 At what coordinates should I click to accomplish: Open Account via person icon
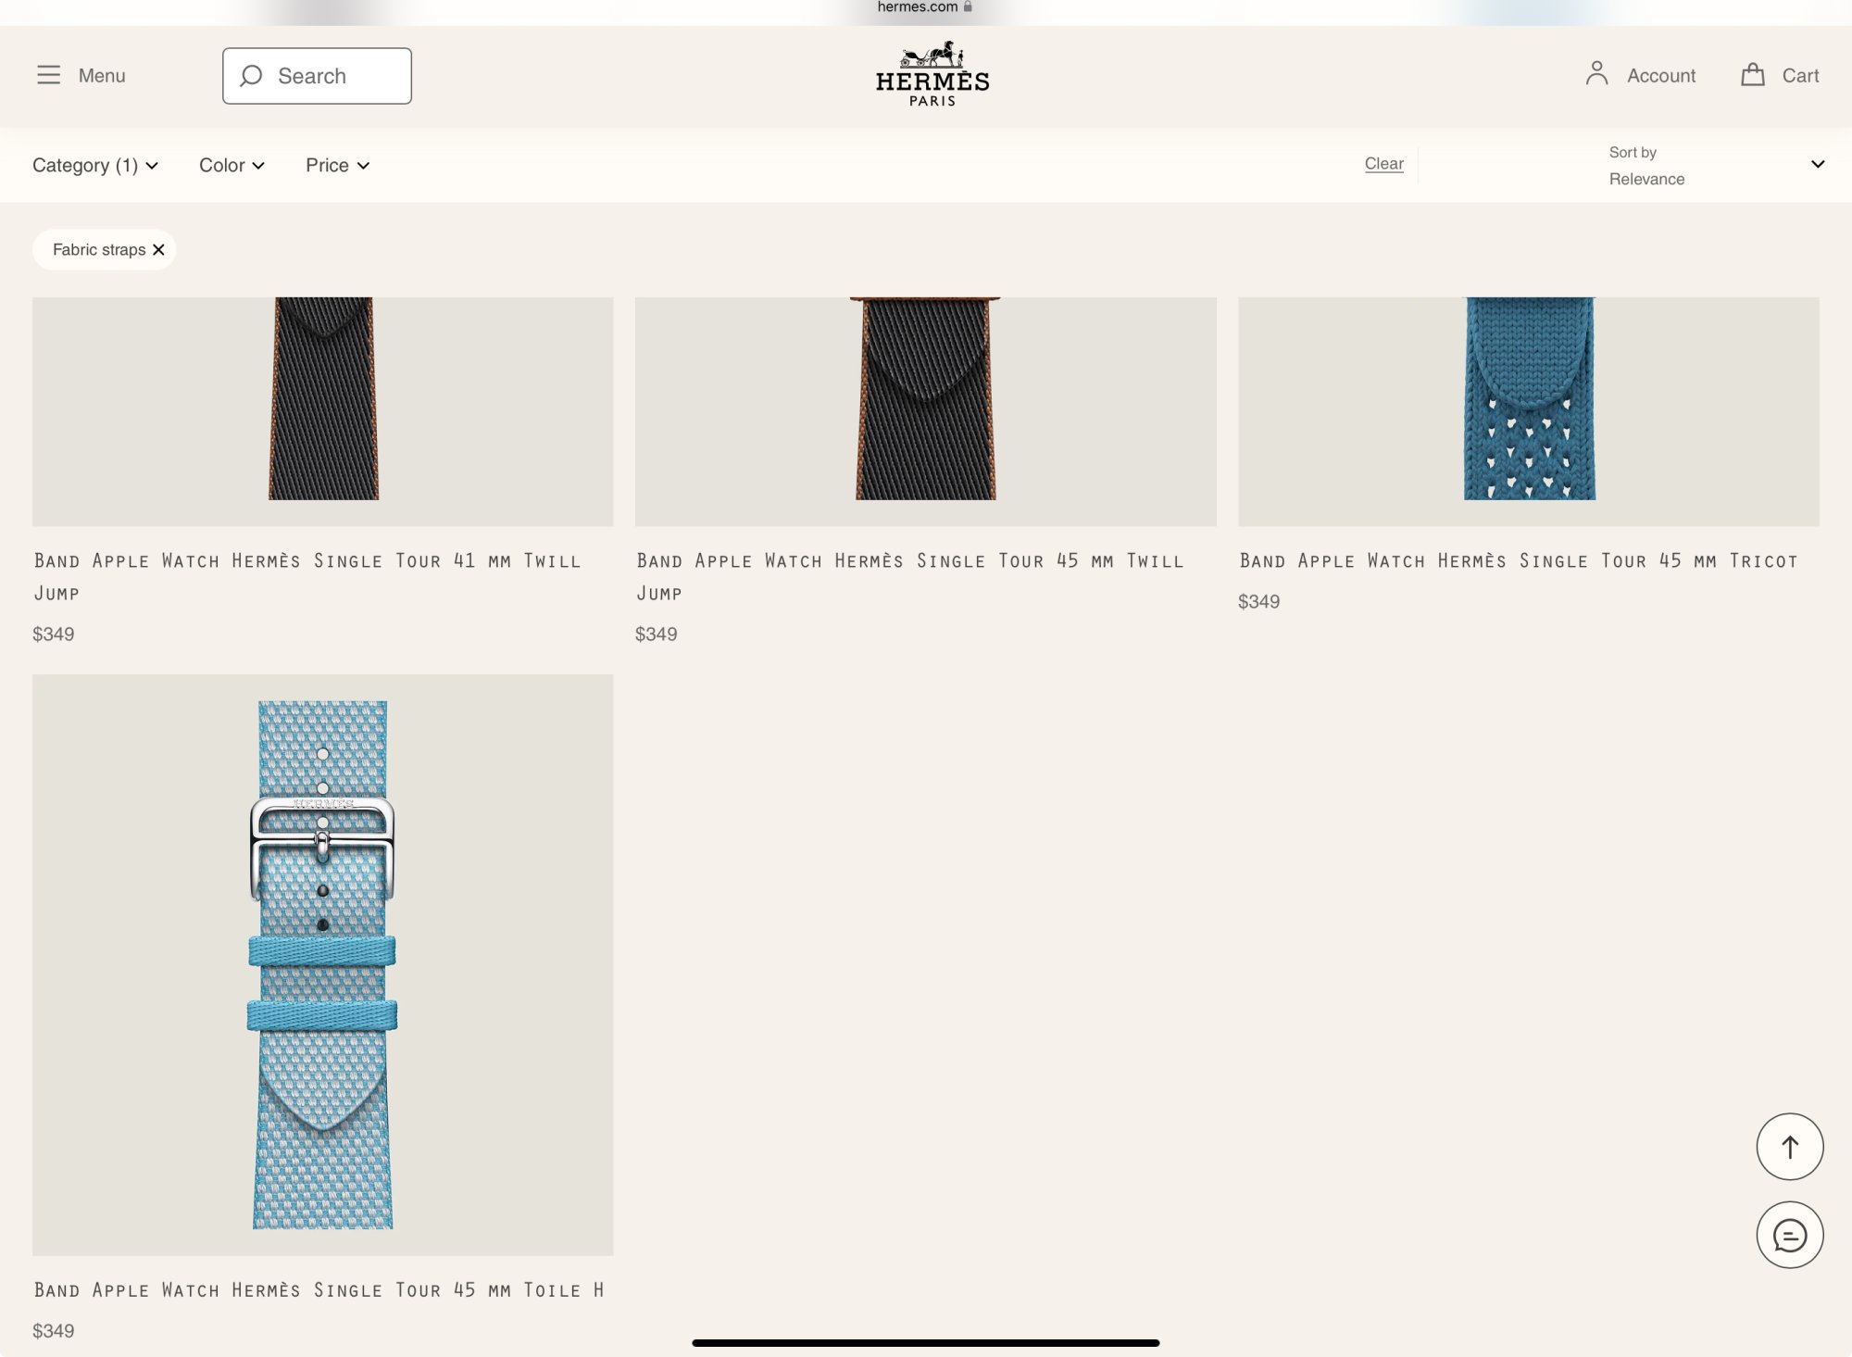(1596, 74)
